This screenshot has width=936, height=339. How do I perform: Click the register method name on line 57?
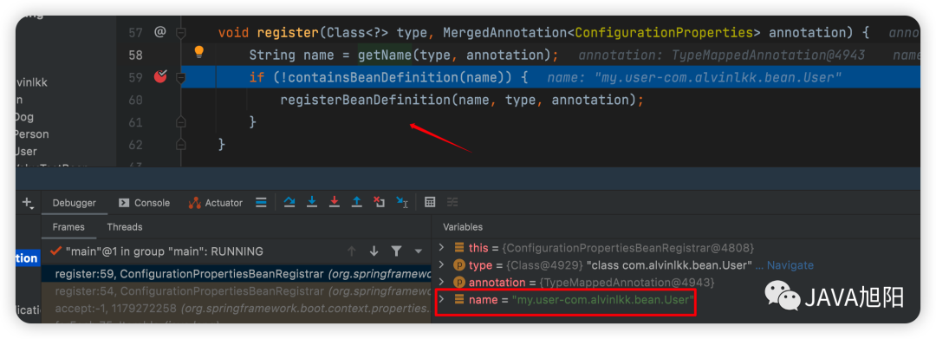tap(289, 32)
